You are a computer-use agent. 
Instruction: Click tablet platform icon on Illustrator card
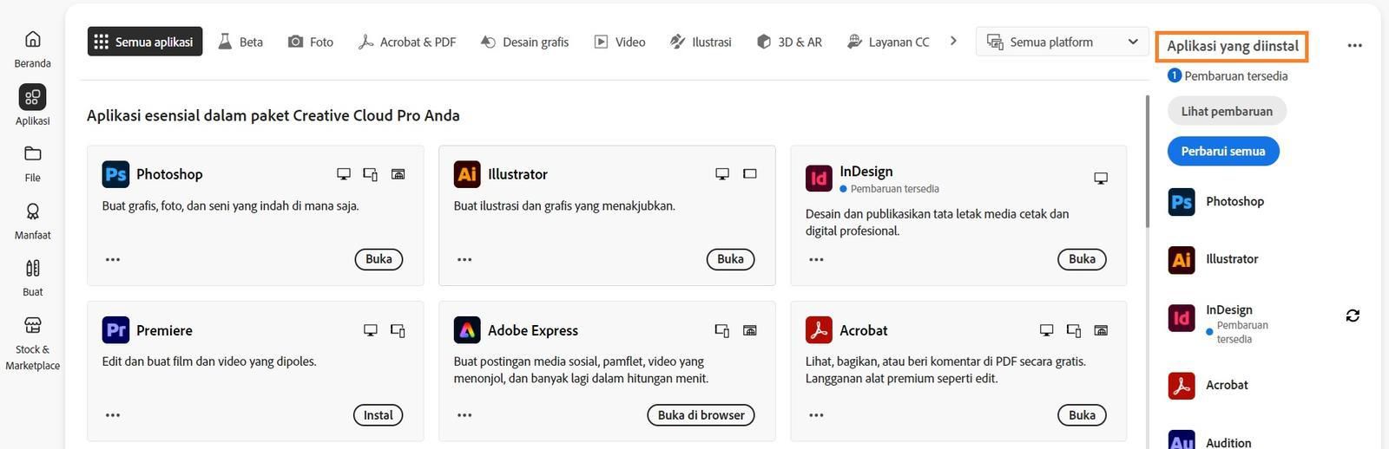[x=750, y=174]
